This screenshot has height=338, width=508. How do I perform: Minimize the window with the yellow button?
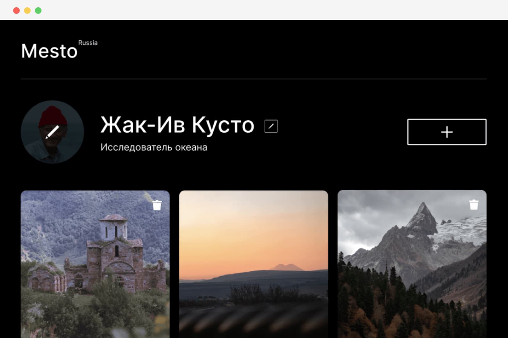[x=27, y=11]
